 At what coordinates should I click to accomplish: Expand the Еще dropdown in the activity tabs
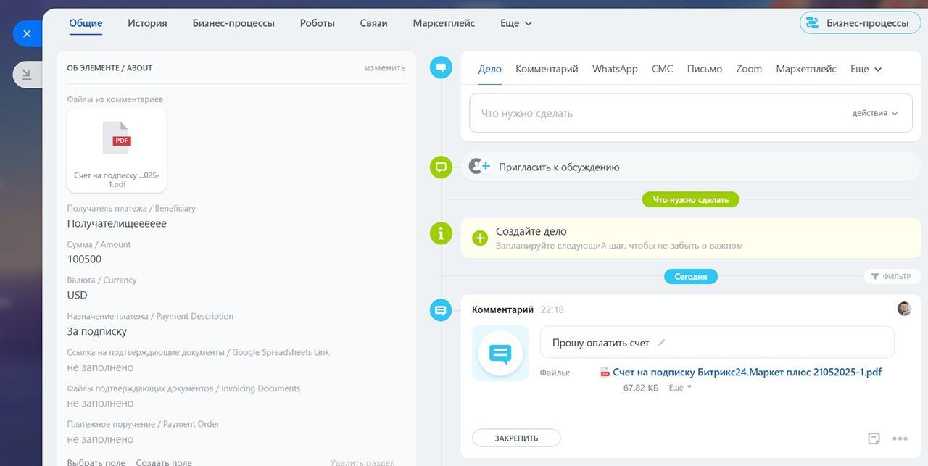[x=866, y=69]
